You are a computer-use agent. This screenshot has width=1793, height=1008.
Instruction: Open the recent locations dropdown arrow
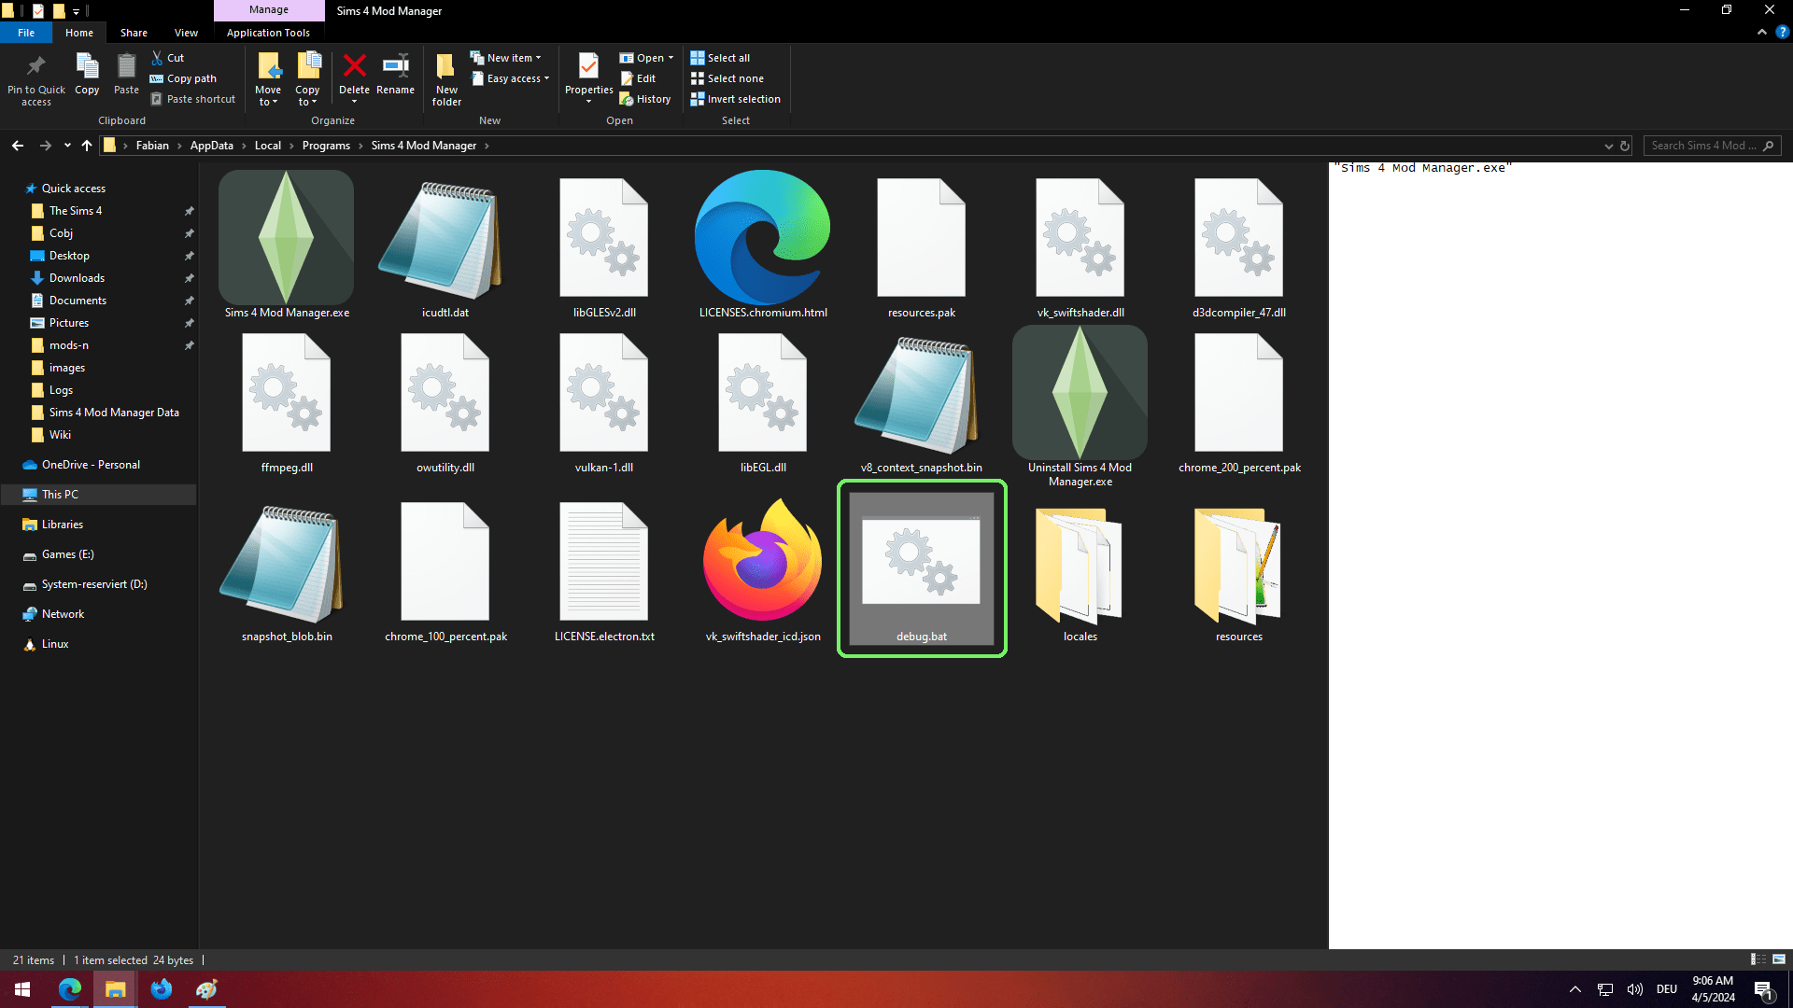(67, 146)
